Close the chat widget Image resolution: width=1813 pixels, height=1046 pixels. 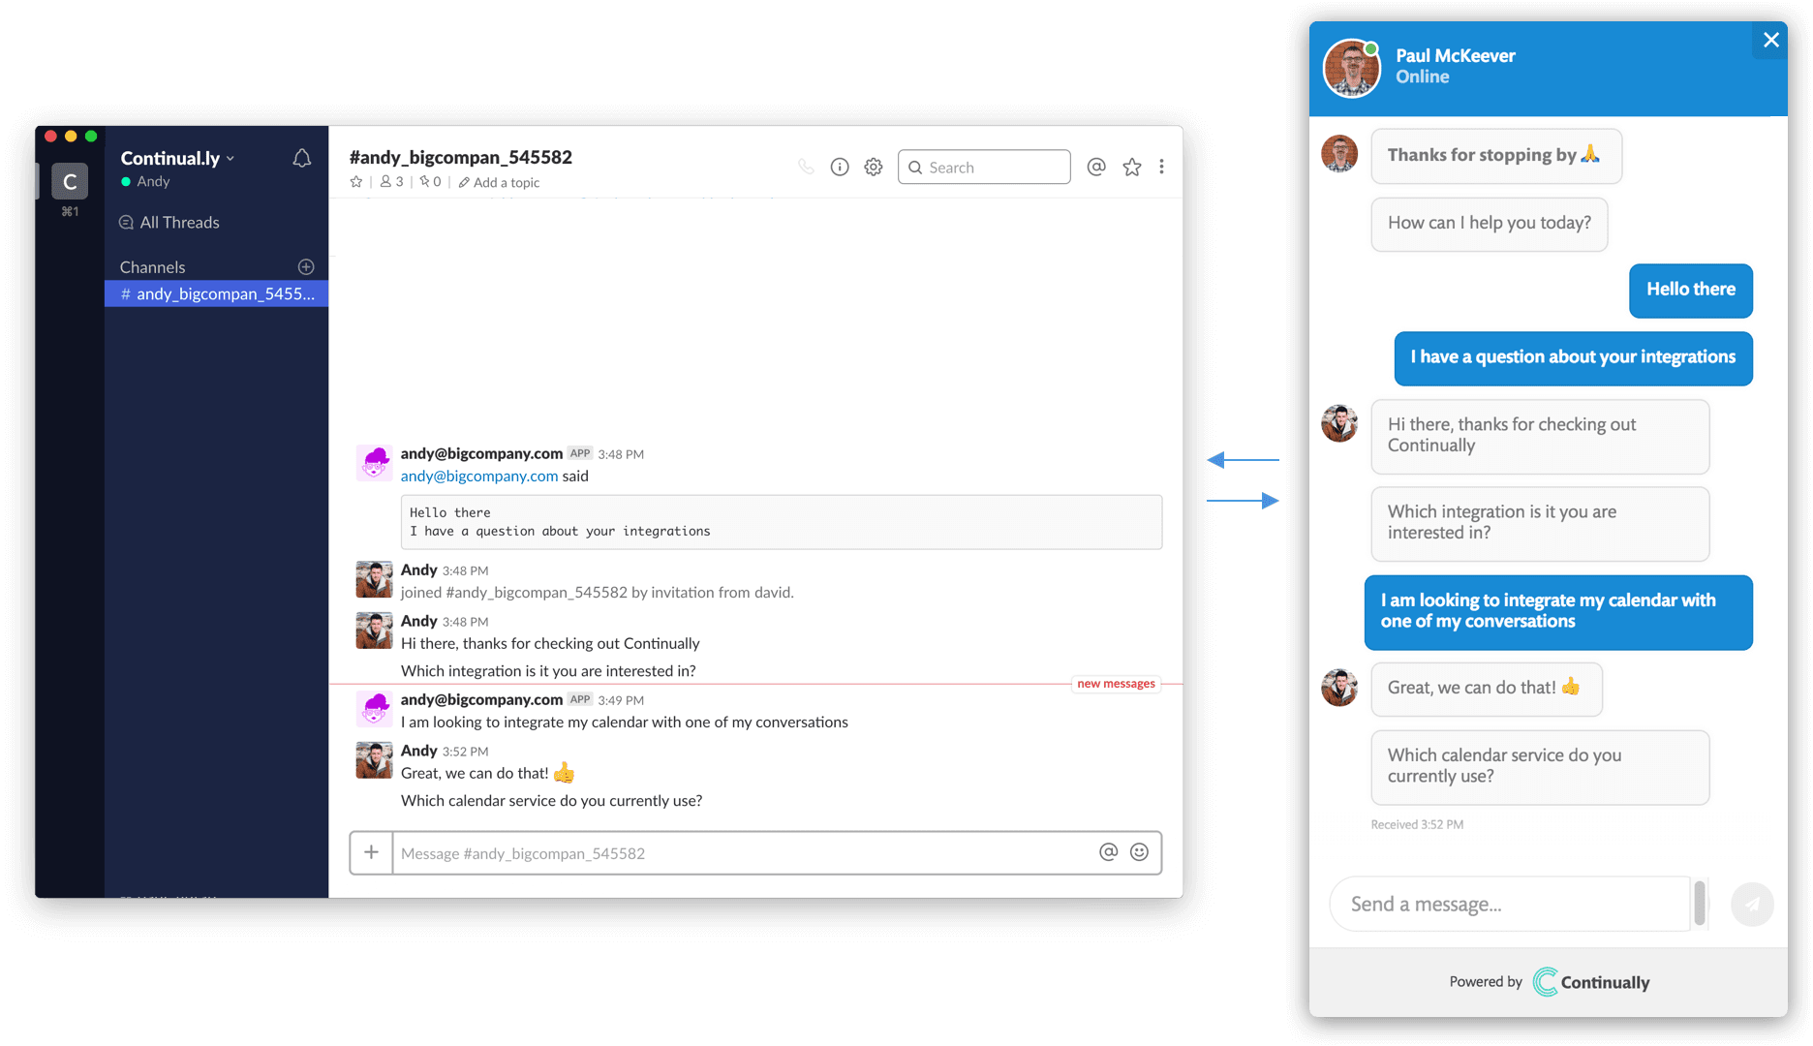pyautogui.click(x=1770, y=40)
